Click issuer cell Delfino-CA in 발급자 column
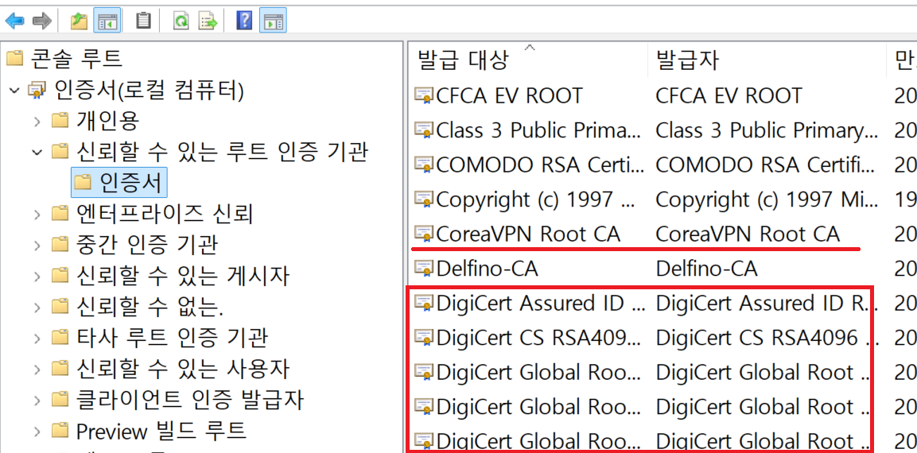Viewport: 917px width, 453px height. tap(706, 269)
